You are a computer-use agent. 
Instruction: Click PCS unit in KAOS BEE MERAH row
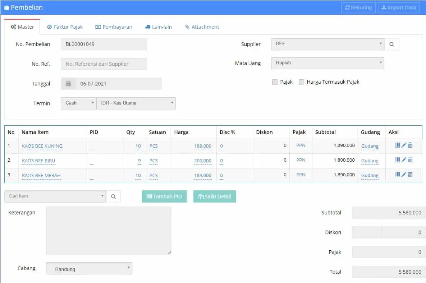pos(154,175)
